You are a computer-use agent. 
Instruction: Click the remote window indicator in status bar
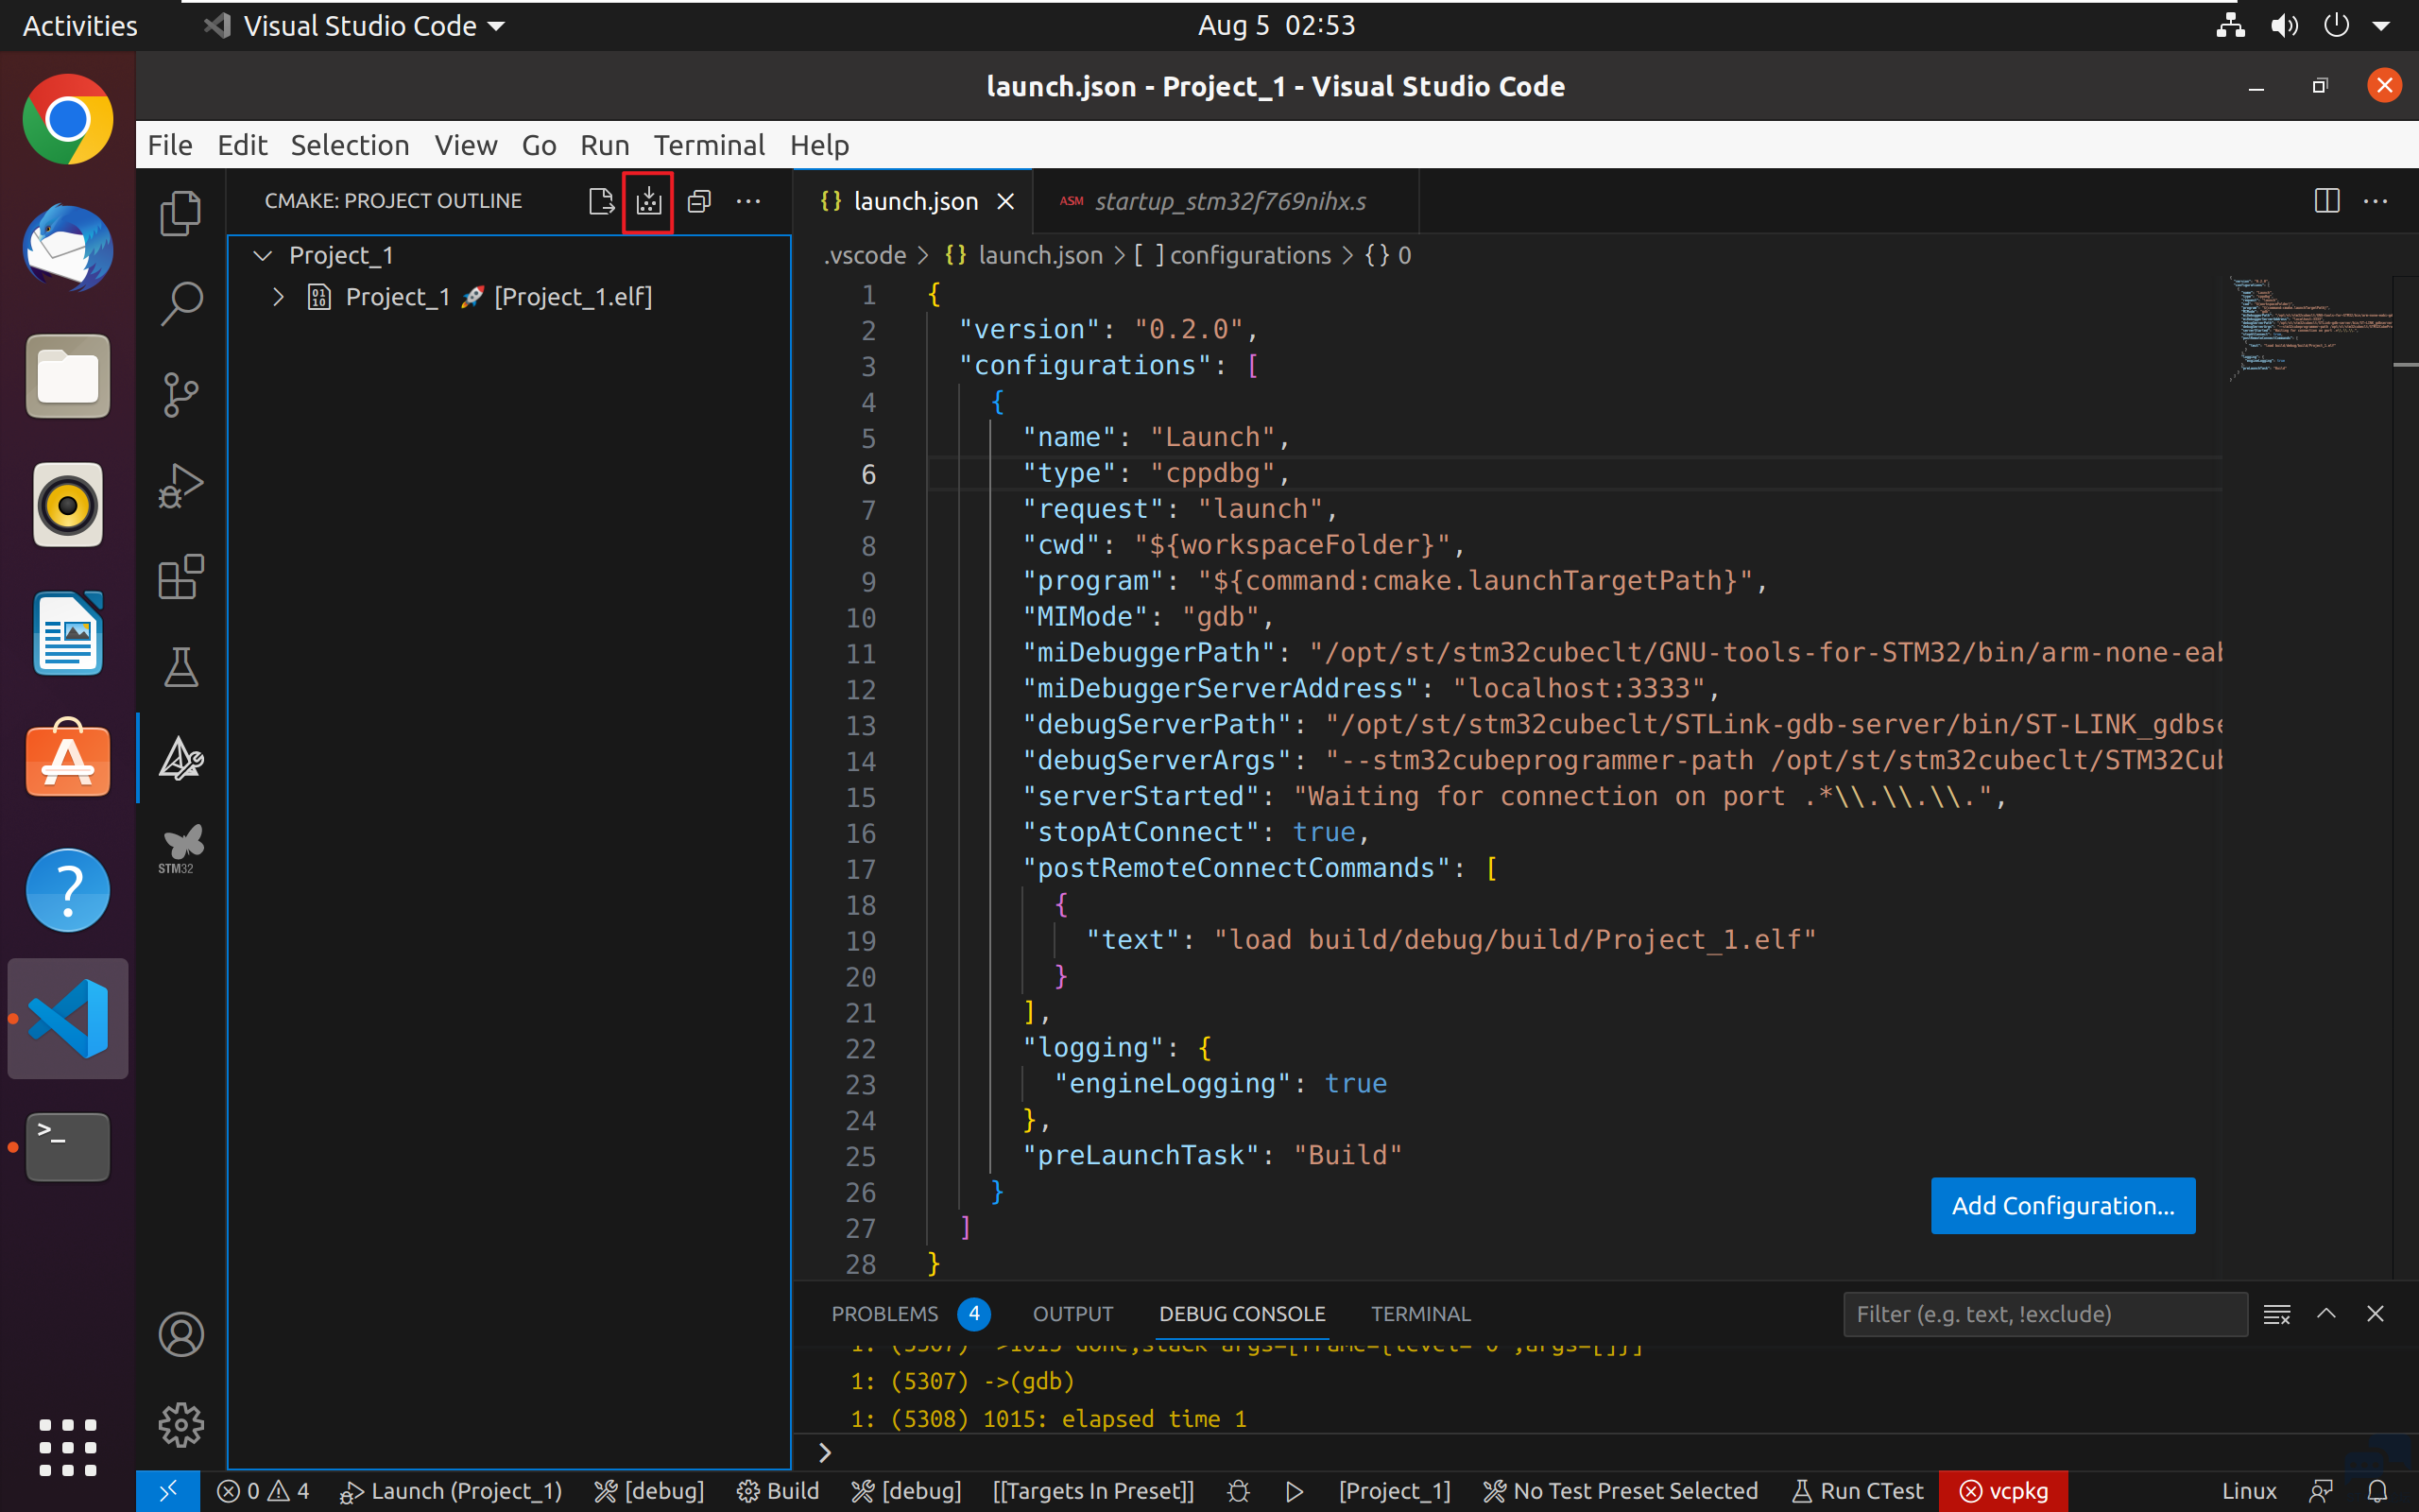[168, 1491]
